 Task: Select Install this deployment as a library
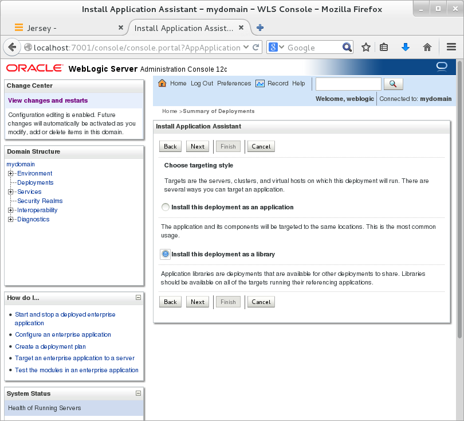point(166,254)
